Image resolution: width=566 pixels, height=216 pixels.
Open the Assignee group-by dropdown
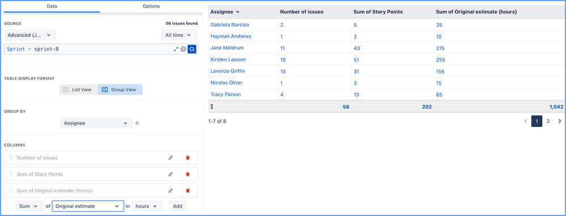click(96, 123)
